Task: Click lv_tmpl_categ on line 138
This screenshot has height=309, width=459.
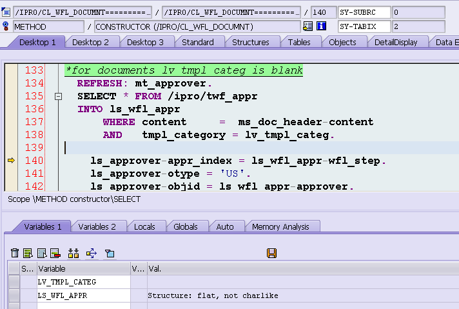Action: point(287,135)
